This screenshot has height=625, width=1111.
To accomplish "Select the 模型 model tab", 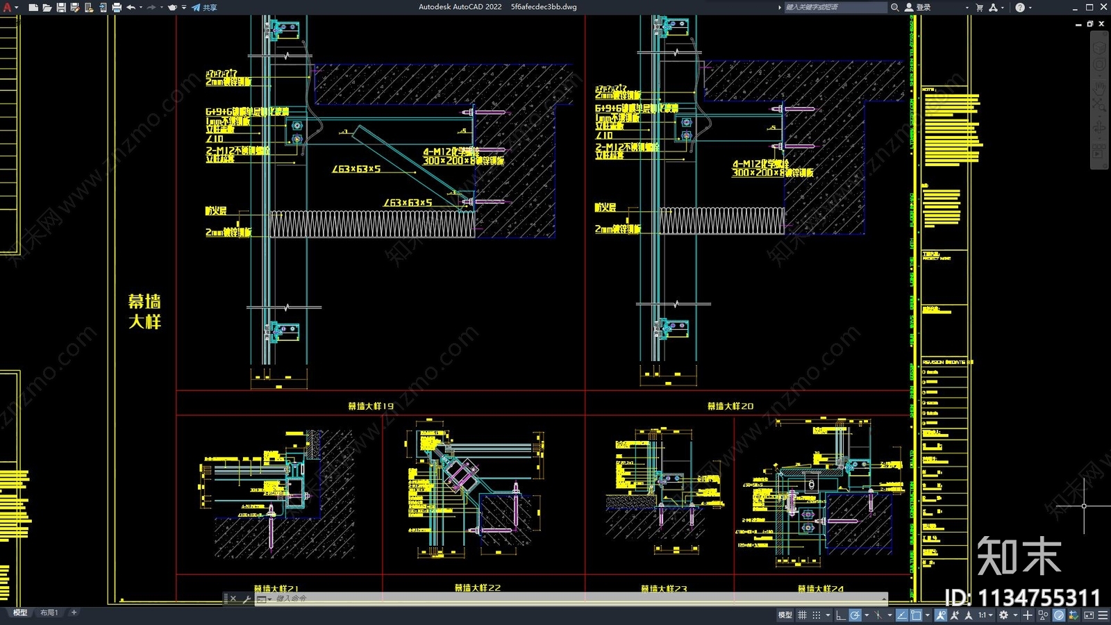I will click(x=20, y=612).
